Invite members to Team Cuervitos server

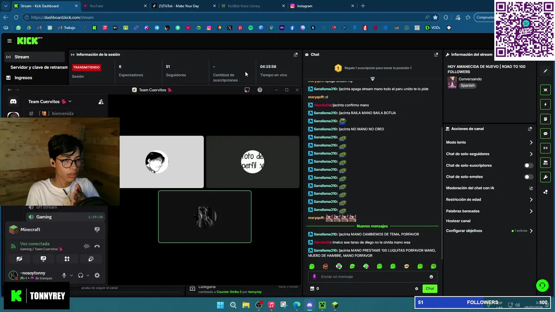(101, 102)
